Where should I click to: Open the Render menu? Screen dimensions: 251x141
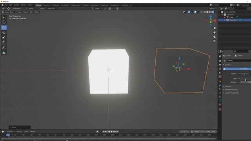[x=16, y=5]
